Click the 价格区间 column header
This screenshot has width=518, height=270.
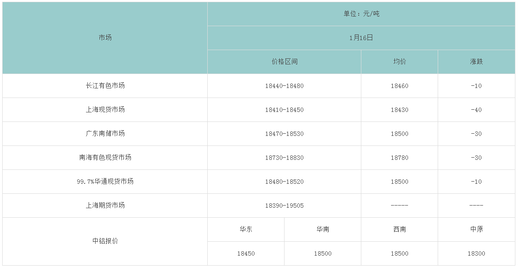pos(284,62)
